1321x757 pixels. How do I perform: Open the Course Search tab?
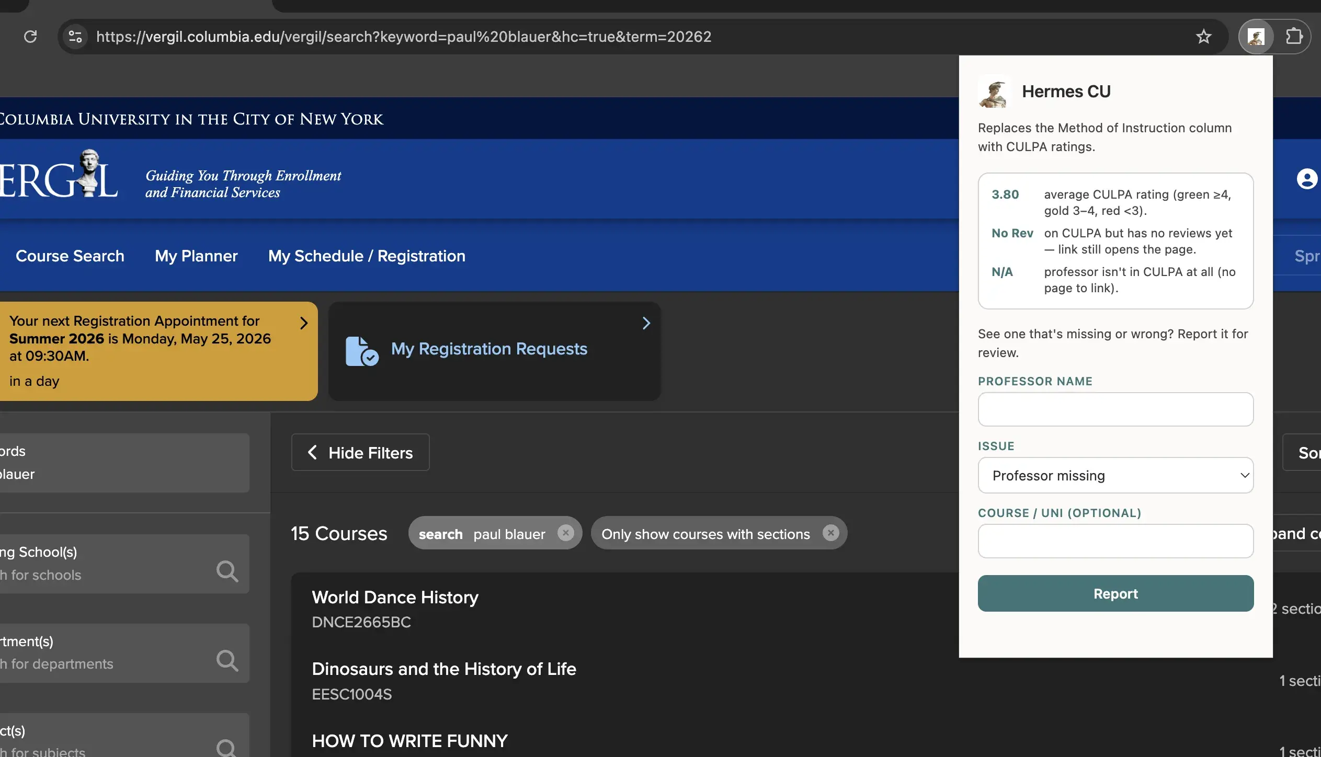(x=70, y=256)
